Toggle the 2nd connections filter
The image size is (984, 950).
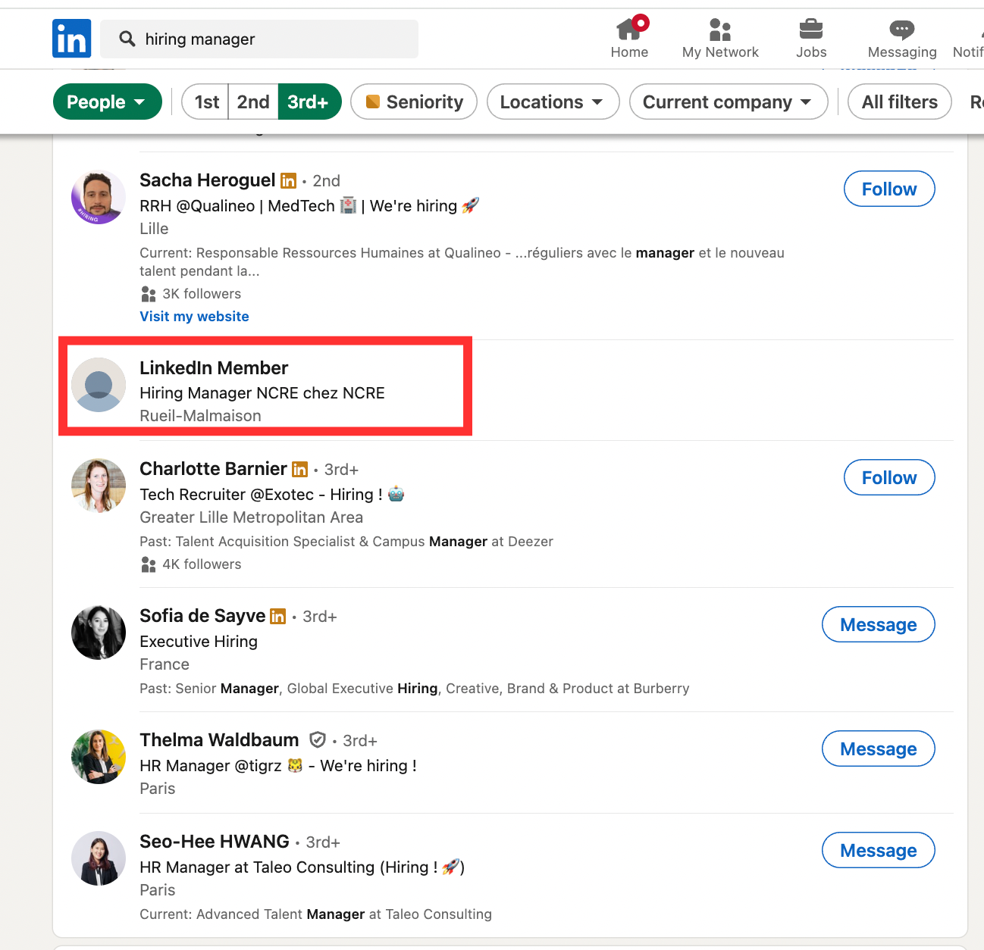click(x=253, y=102)
